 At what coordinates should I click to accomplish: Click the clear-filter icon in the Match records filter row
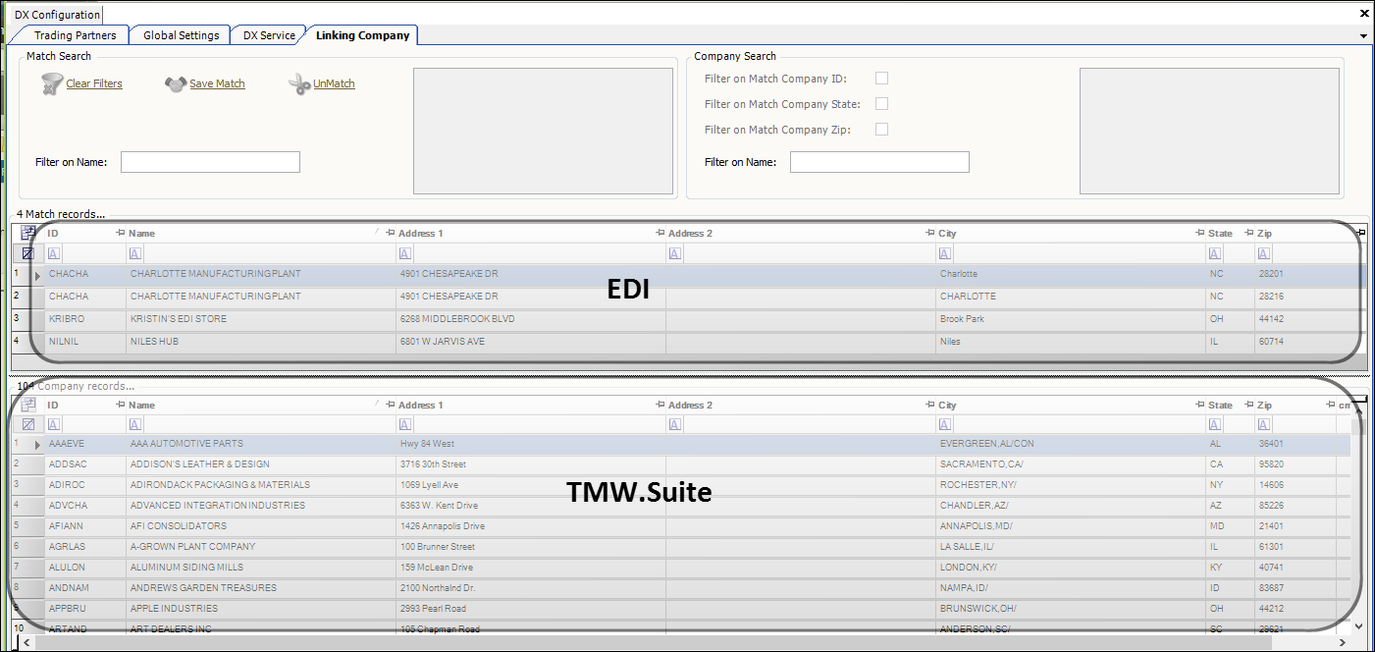28,253
